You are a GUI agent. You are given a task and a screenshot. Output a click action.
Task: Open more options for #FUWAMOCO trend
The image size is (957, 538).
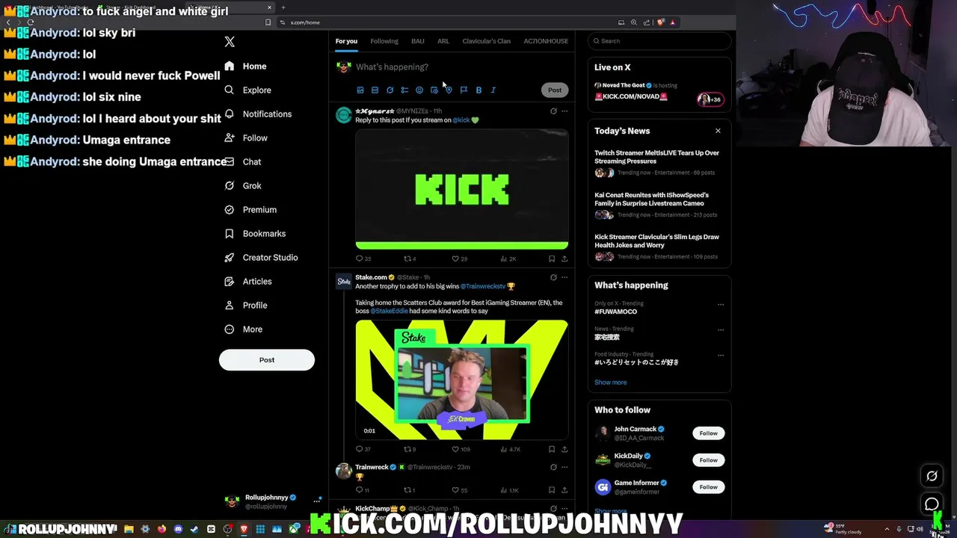coord(721,305)
